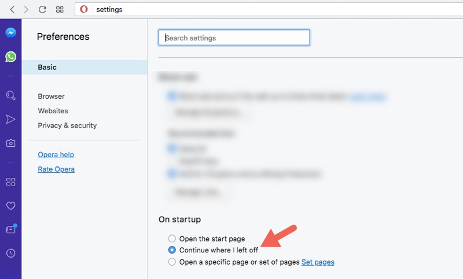Open Speed Dial from the sidebar

[10, 182]
